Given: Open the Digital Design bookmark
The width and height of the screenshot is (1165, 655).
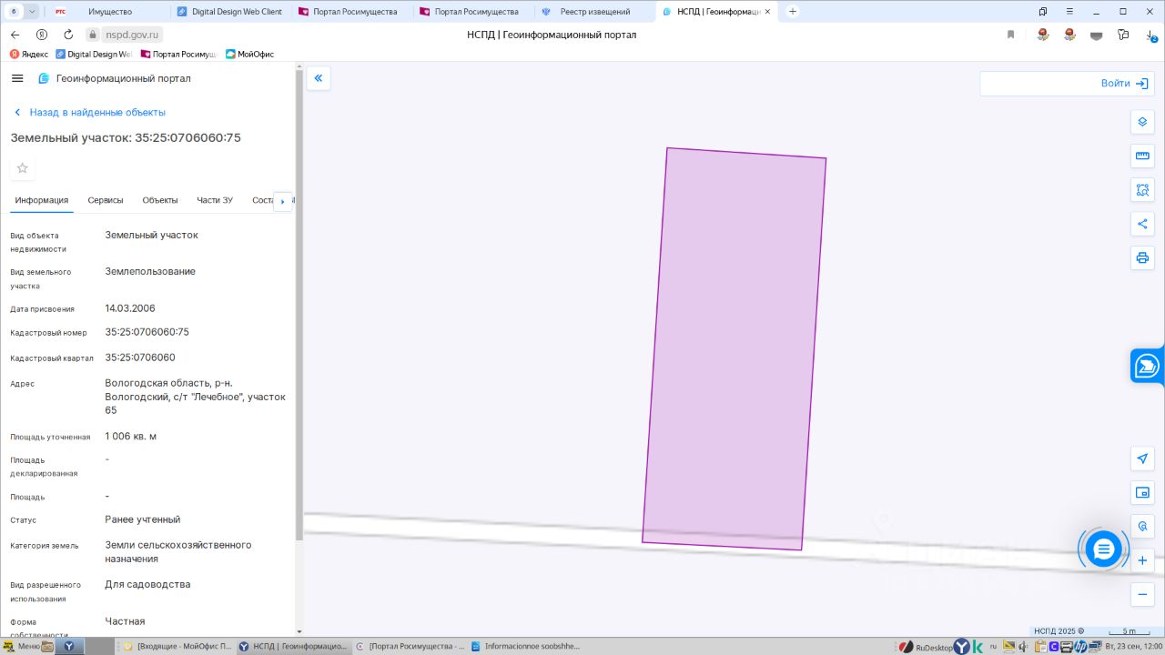Looking at the screenshot, I should [94, 54].
